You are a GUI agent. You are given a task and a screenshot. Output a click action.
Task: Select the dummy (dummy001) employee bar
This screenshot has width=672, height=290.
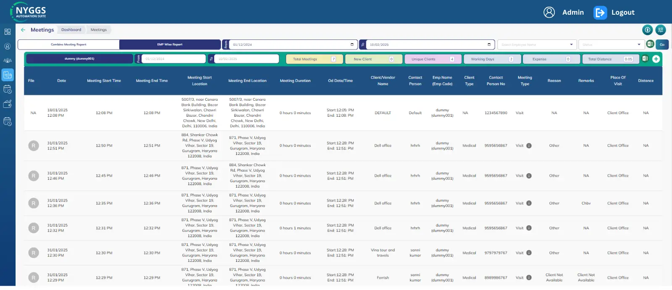tap(79, 59)
